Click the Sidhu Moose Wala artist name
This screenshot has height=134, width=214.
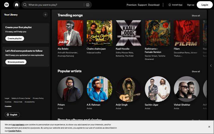[125, 52]
